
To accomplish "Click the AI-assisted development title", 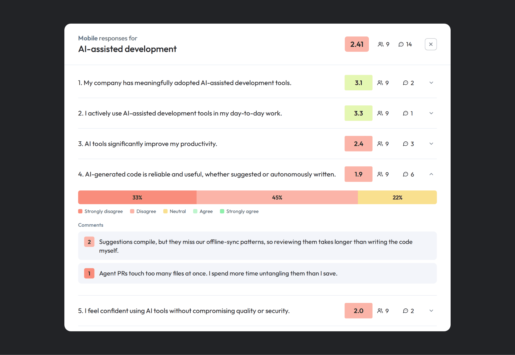I will pyautogui.click(x=127, y=49).
